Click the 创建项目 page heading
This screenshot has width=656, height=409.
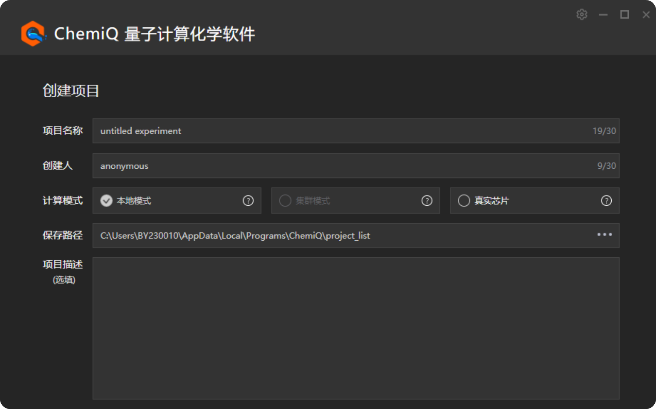tap(70, 91)
